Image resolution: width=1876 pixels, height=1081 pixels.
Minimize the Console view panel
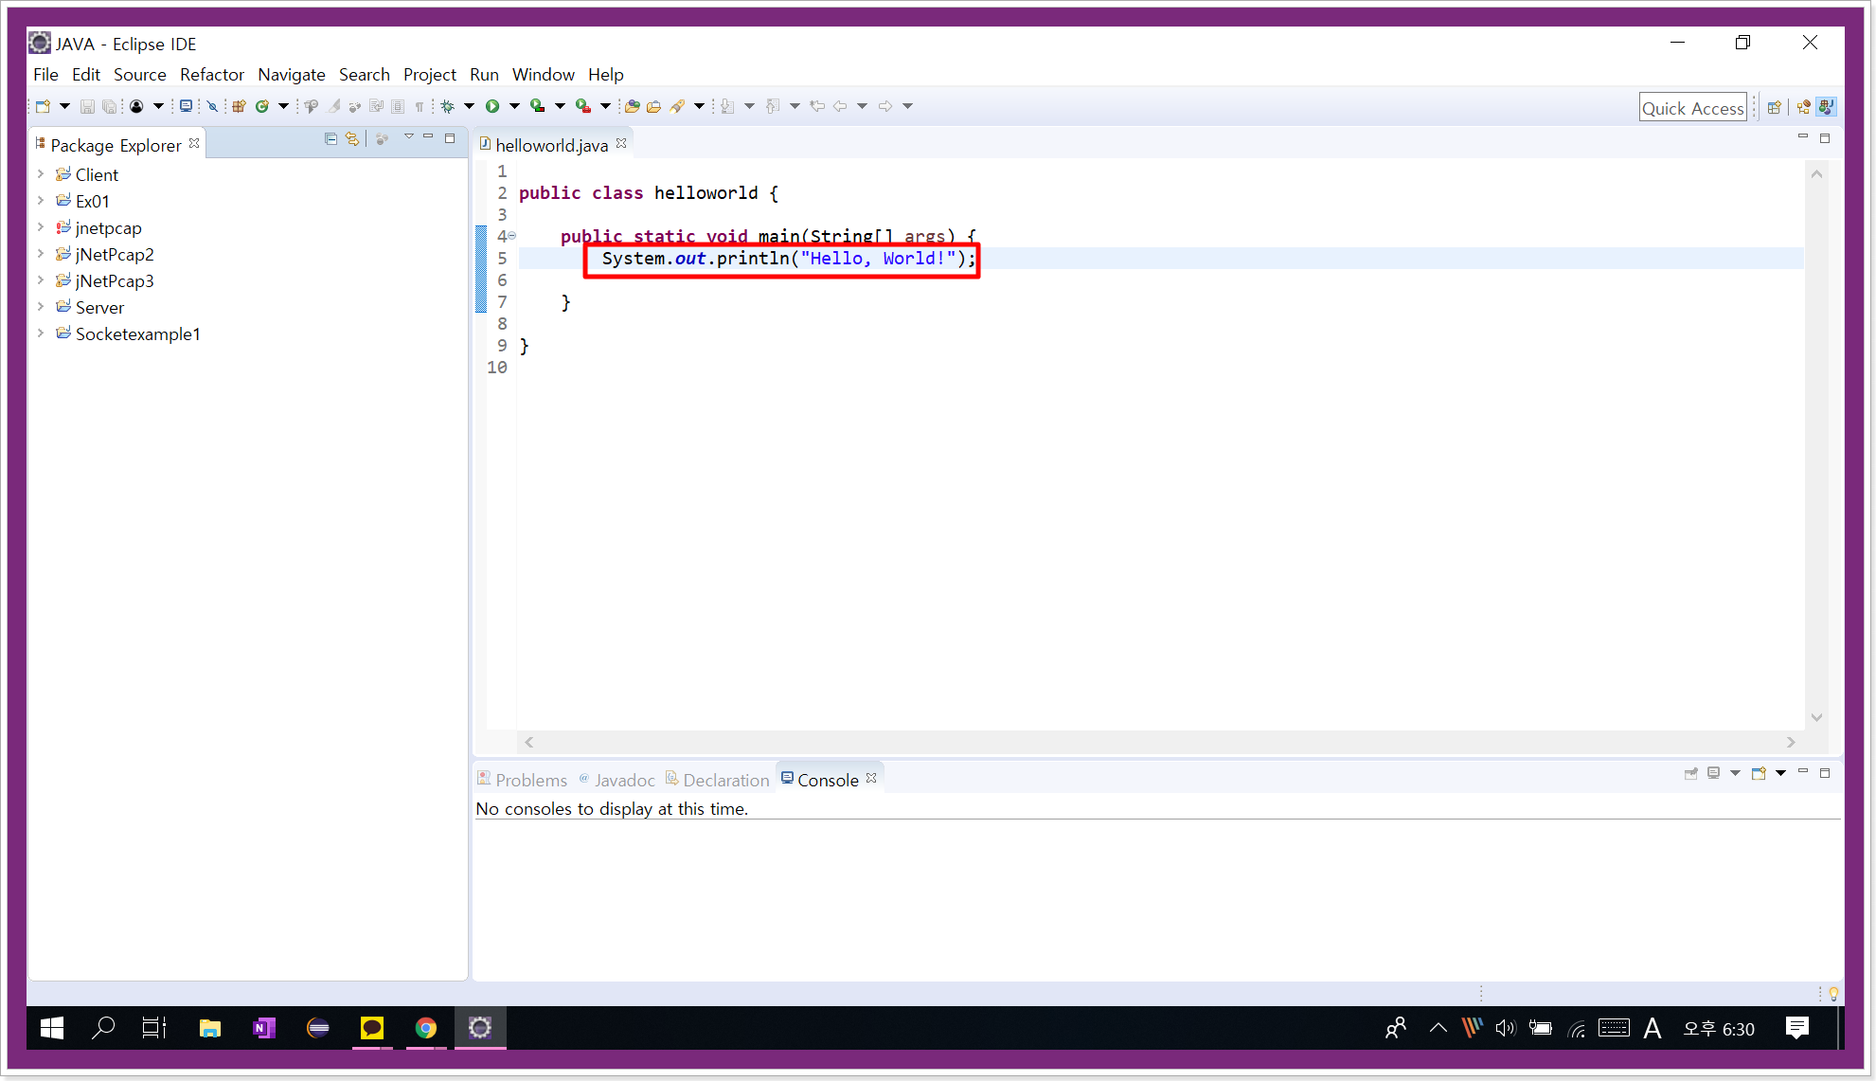[x=1803, y=772]
